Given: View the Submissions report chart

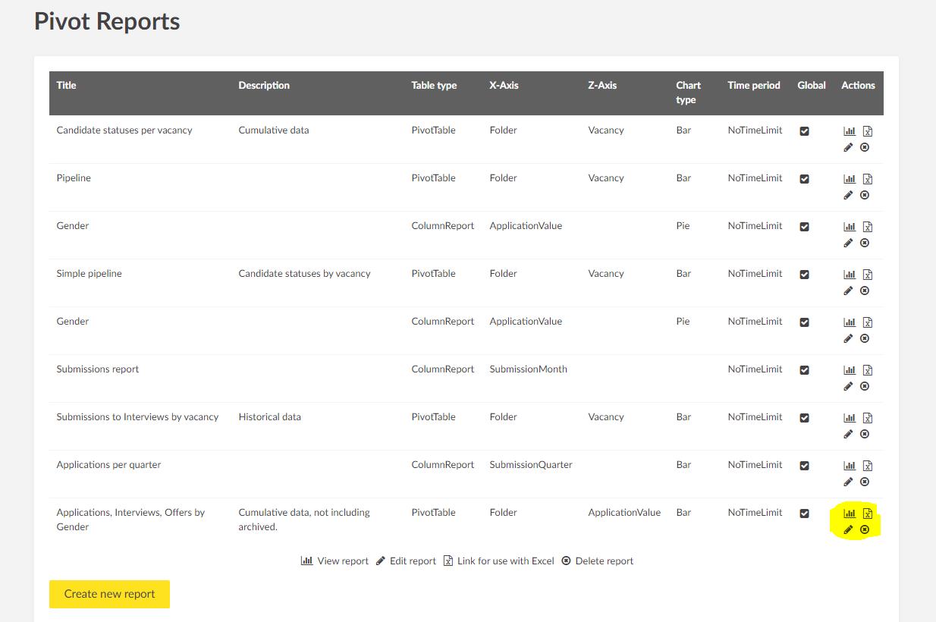Looking at the screenshot, I should [850, 370].
